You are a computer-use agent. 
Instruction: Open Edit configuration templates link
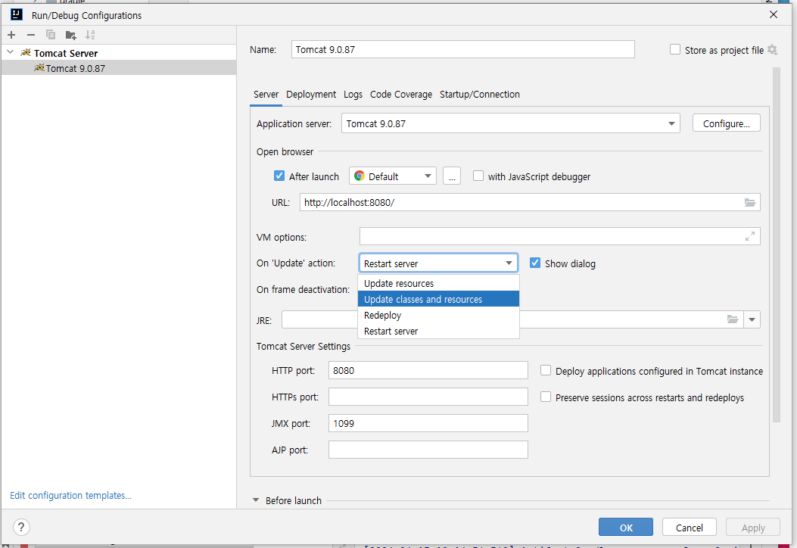tap(70, 495)
